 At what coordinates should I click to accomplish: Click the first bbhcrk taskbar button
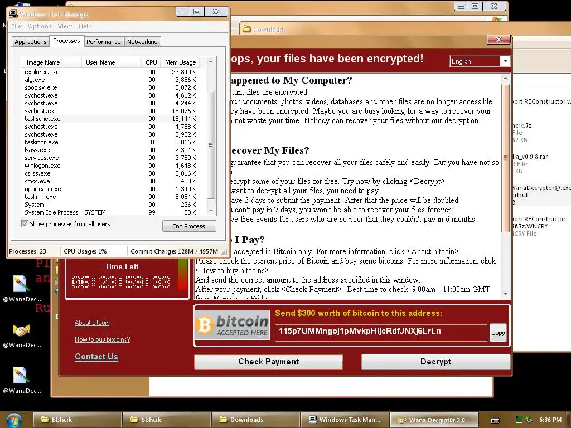coord(77,420)
